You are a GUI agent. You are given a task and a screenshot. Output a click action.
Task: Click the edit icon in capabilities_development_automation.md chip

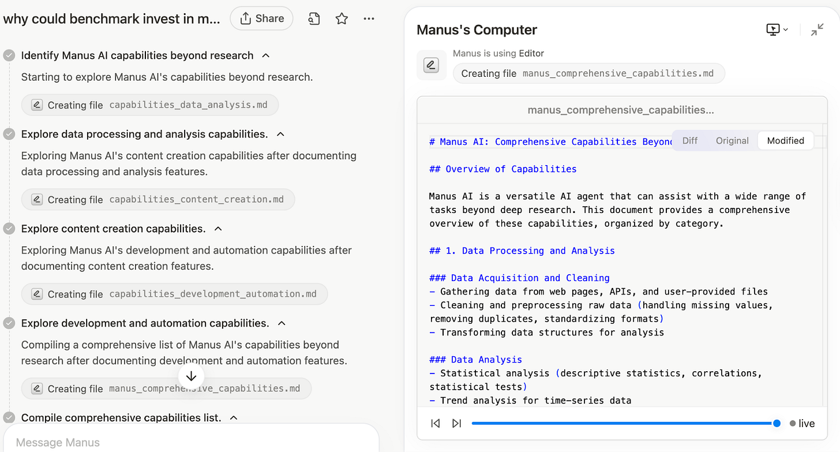[x=36, y=294]
